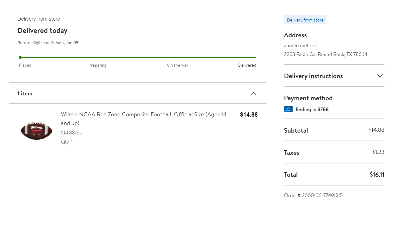Click the Delivery from store badge
This screenshot has height=238, width=402.
(x=305, y=20)
